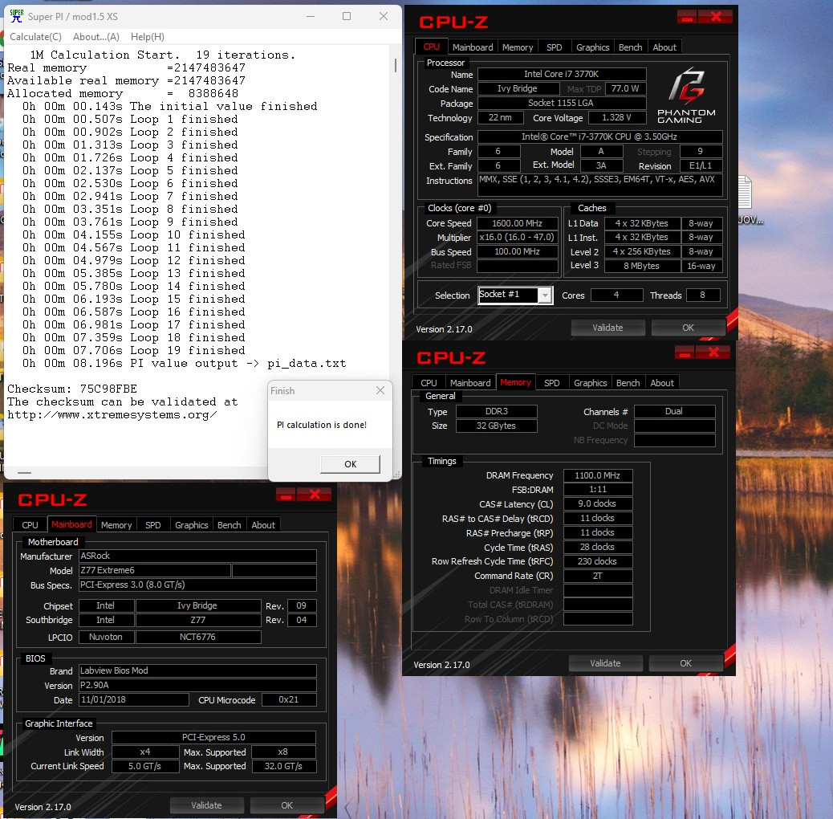Click the NCT6776 LPCIO field
This screenshot has height=819, width=833.
tap(198, 637)
